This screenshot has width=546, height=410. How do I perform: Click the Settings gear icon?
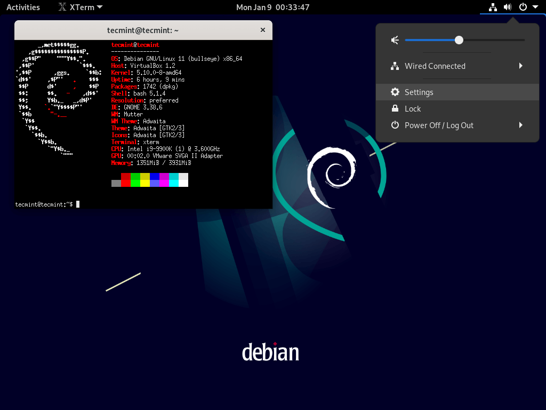[395, 91]
